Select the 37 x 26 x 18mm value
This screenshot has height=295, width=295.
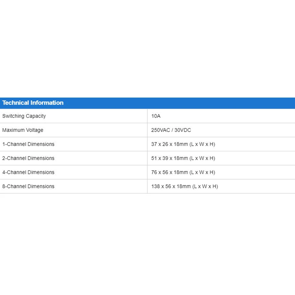183,144
